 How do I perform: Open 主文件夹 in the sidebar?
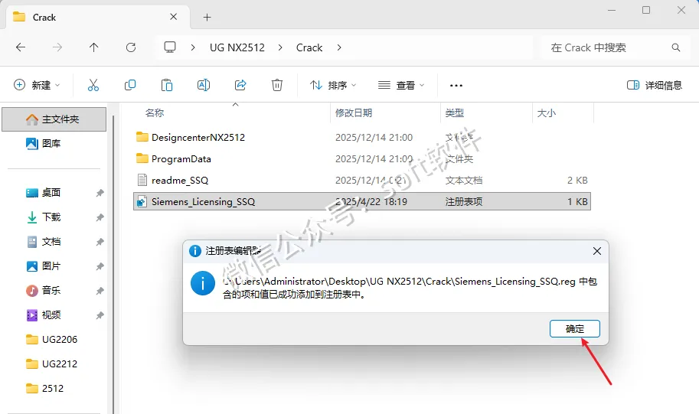[54, 119]
